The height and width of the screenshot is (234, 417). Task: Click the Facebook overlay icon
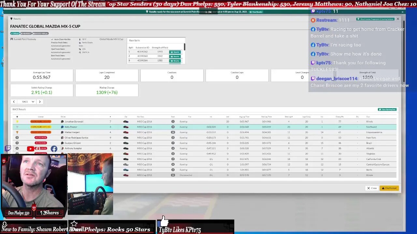(x=54, y=149)
